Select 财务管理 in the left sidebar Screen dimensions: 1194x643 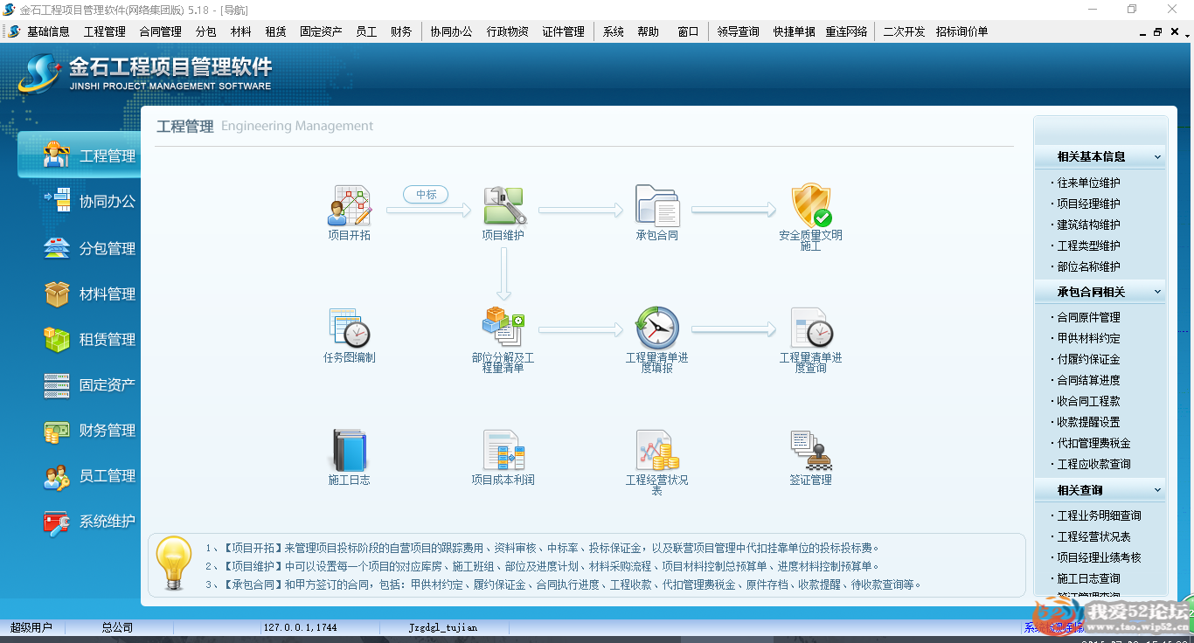point(90,431)
